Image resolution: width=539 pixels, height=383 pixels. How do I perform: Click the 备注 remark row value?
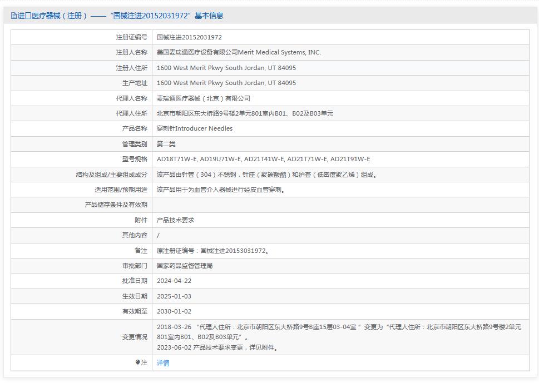click(x=214, y=250)
